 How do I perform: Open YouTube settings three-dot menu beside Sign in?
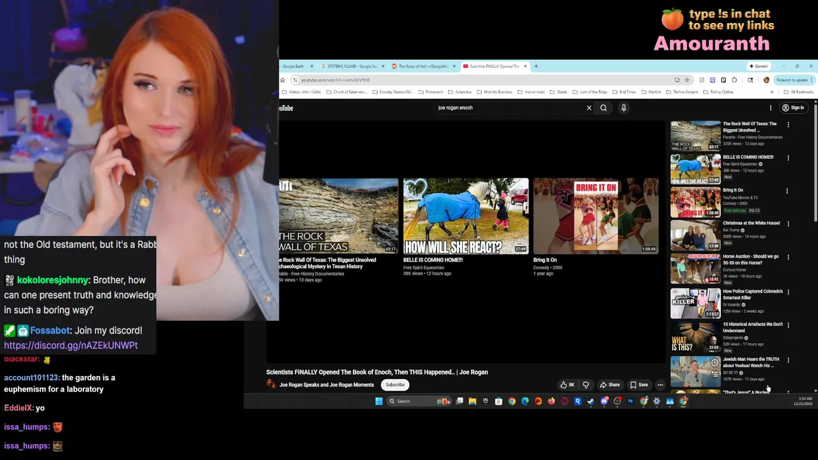tap(771, 108)
